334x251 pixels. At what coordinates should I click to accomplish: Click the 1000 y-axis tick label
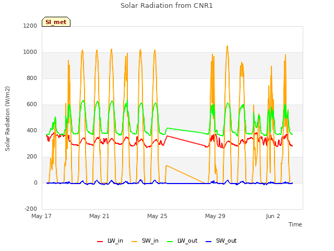coord(30,52)
